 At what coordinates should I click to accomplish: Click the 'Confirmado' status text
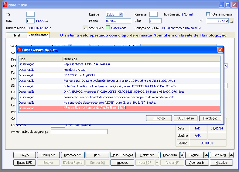(x=119, y=28)
